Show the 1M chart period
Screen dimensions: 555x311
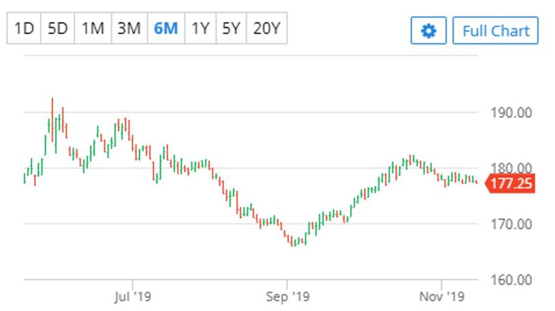click(x=93, y=28)
